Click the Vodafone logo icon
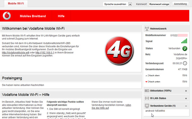This screenshot has width=192, height=119. 7,16
